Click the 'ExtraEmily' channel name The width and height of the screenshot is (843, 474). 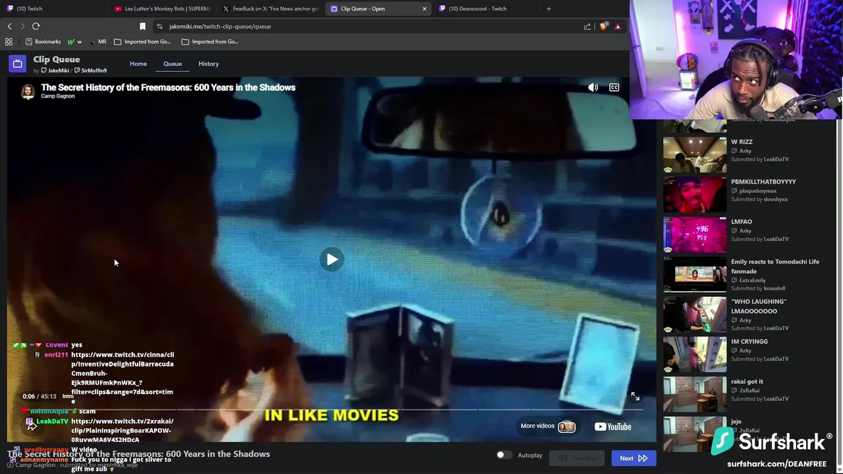coord(753,280)
